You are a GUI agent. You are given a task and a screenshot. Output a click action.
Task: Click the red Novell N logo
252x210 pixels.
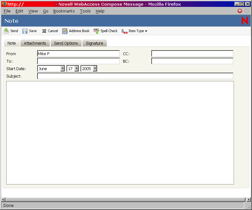pos(245,21)
